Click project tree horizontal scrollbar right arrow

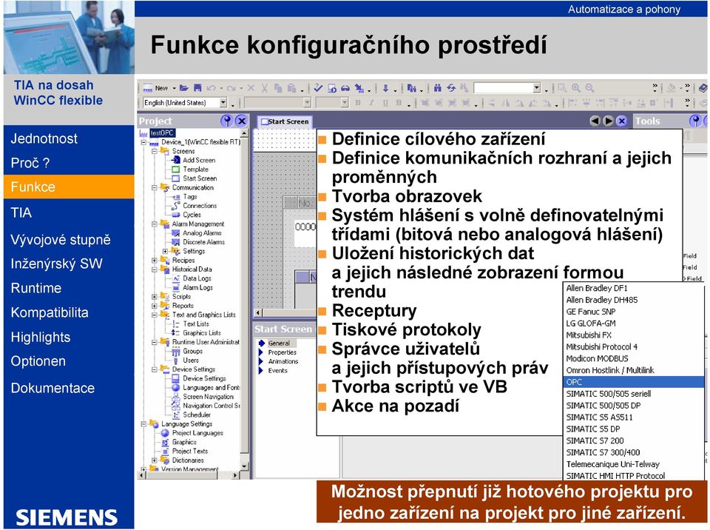(x=235, y=475)
